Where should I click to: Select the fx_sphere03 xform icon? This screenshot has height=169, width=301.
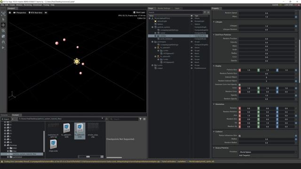click(x=158, y=56)
